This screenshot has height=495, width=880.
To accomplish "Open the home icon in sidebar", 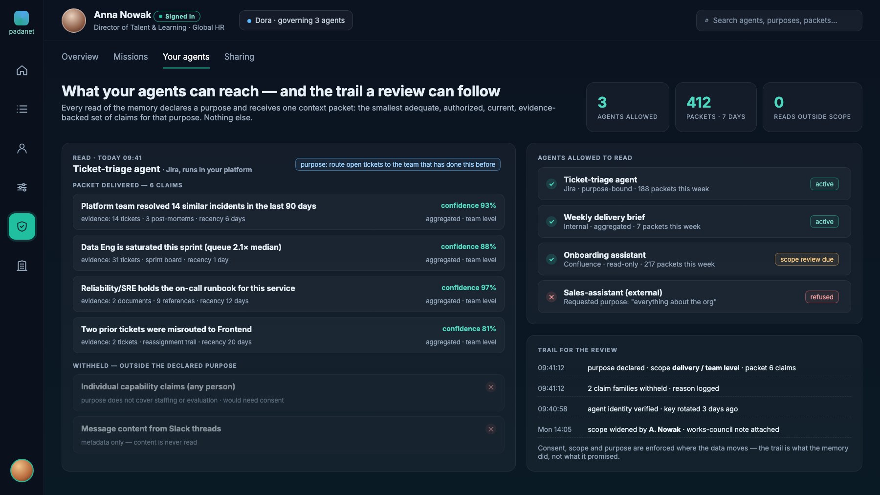I will 22,70.
